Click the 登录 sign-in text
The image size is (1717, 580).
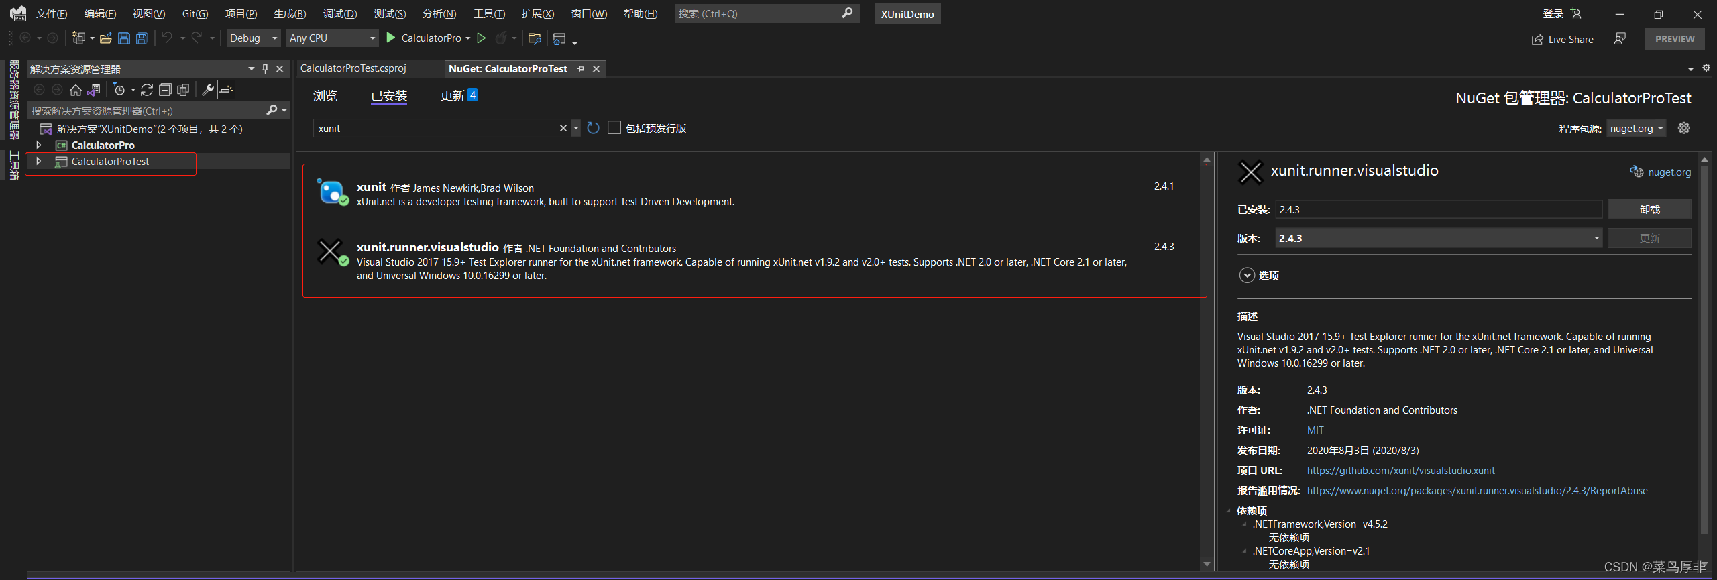pyautogui.click(x=1553, y=13)
